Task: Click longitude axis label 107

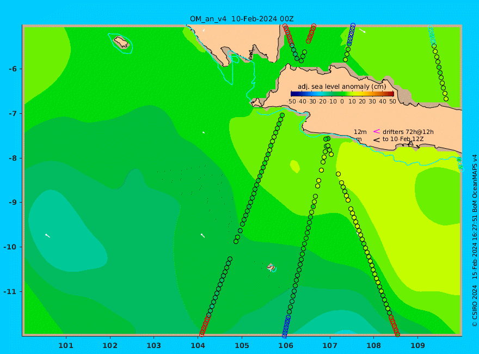Action: coord(330,346)
